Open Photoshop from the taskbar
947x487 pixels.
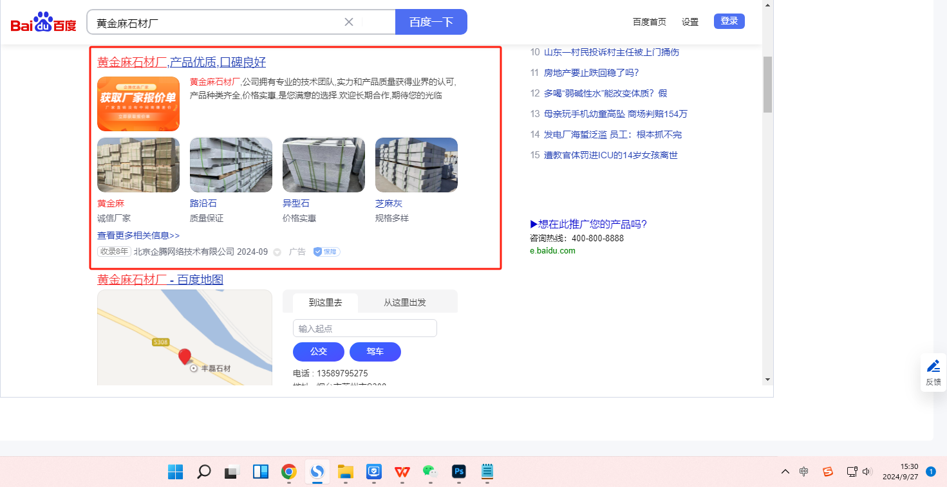pyautogui.click(x=459, y=472)
